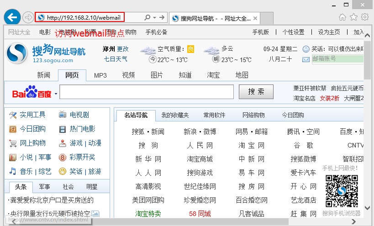Click horizontal scrollbar right arrow
This screenshot has width=374, height=226.
pos(353,222)
